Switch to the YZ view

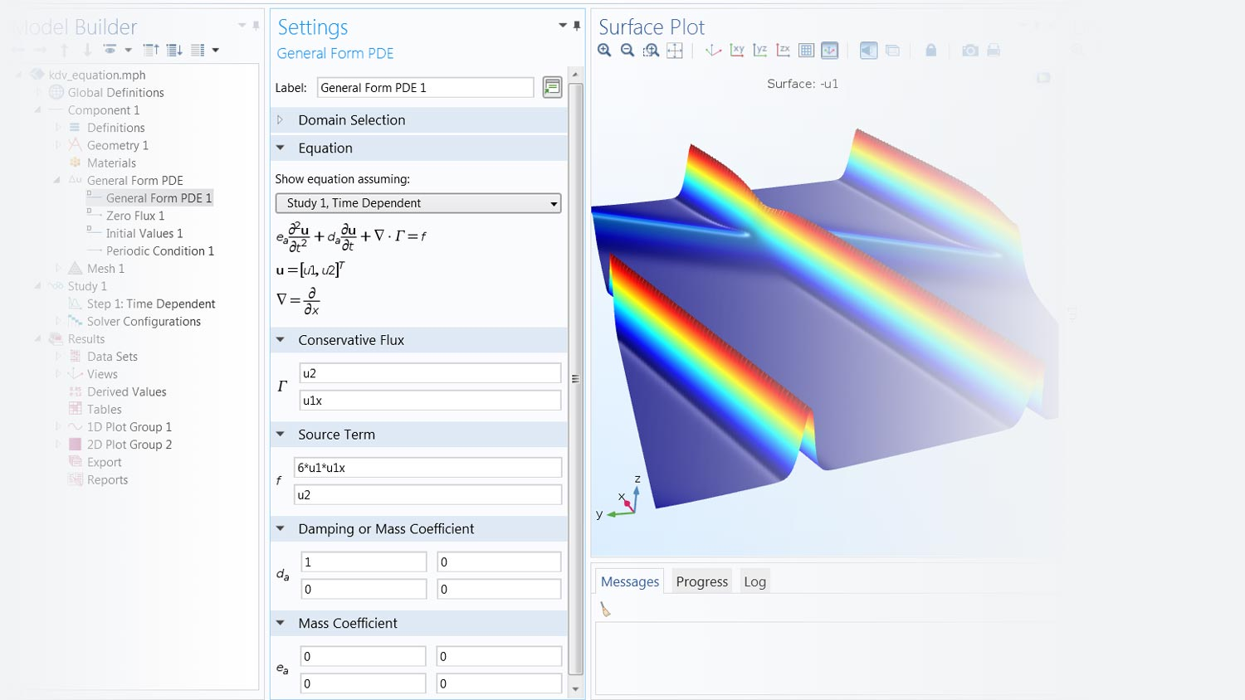point(759,51)
